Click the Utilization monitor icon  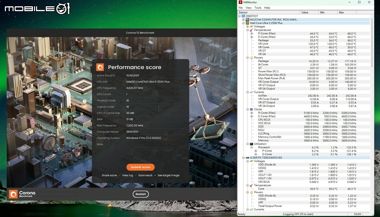(x=251, y=144)
